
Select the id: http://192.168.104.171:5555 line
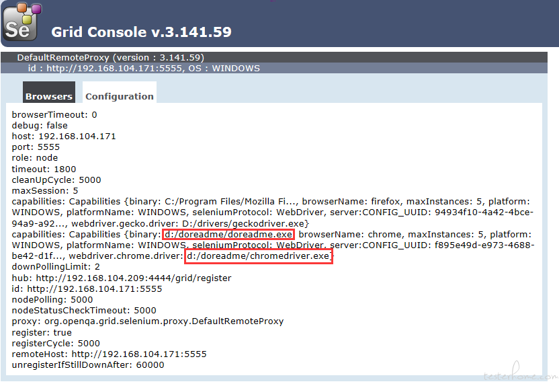87,288
